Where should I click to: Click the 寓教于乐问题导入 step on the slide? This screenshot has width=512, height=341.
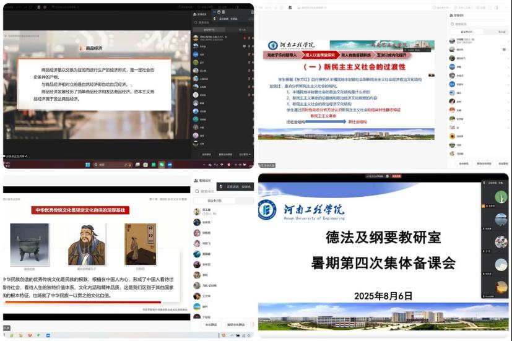(x=282, y=55)
